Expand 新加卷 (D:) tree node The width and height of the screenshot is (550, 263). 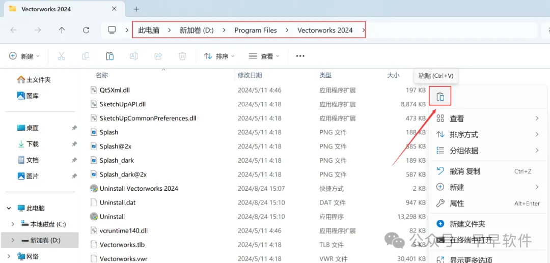click(x=13, y=240)
